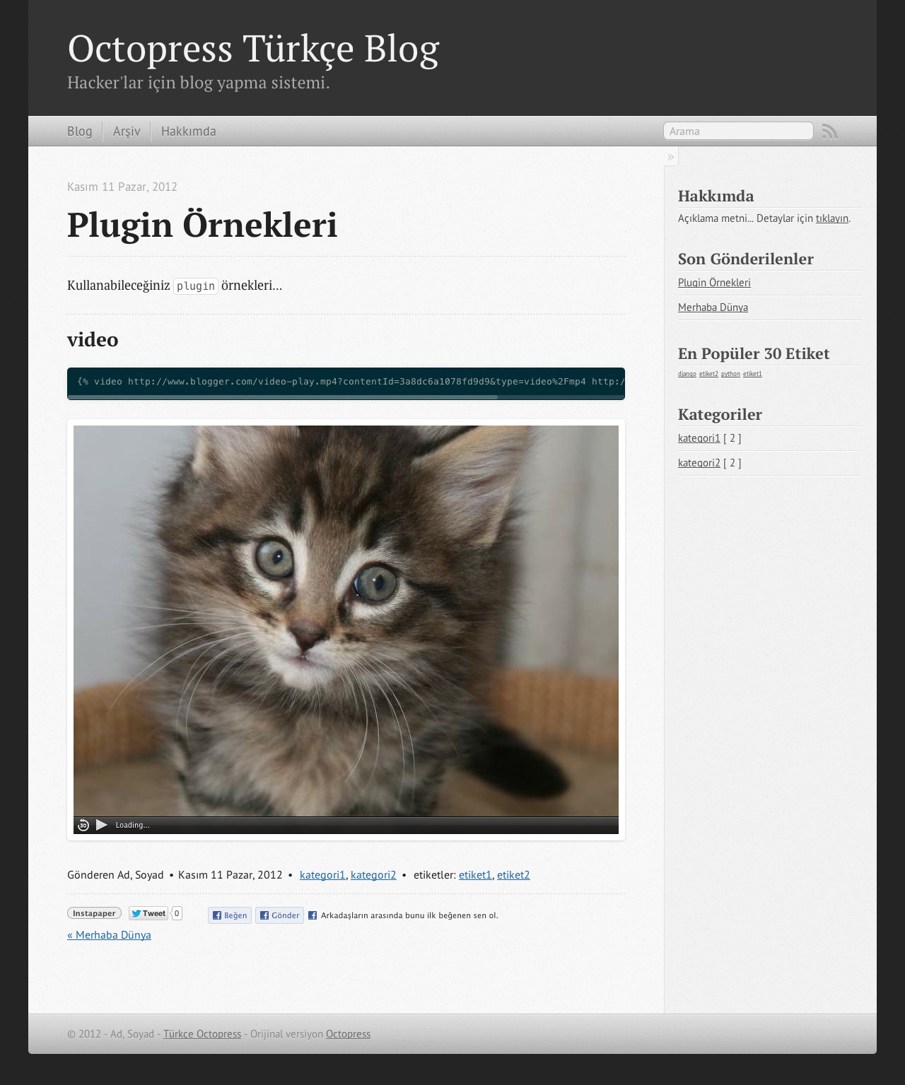Click the tweet count bubble
This screenshot has height=1085, width=905.
click(x=177, y=913)
